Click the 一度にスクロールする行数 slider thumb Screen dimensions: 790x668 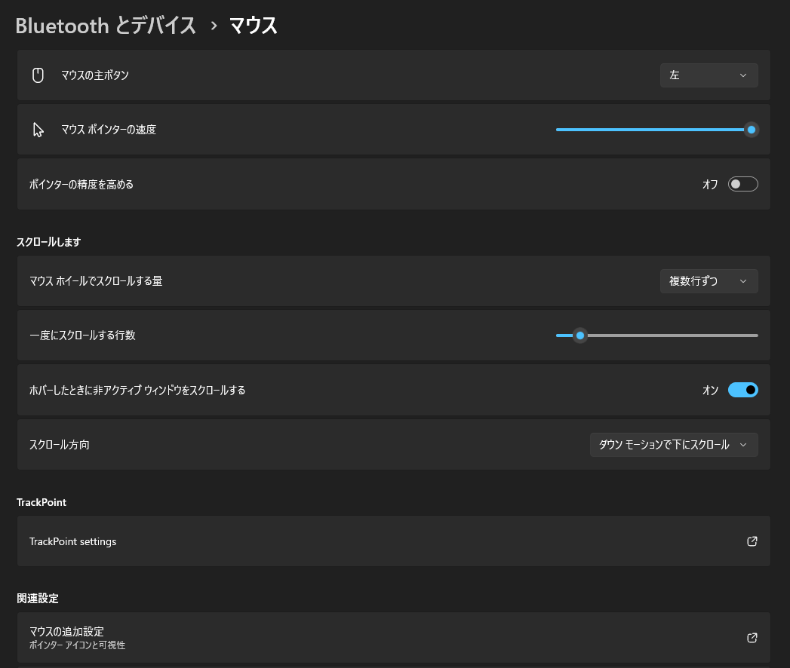(x=580, y=336)
